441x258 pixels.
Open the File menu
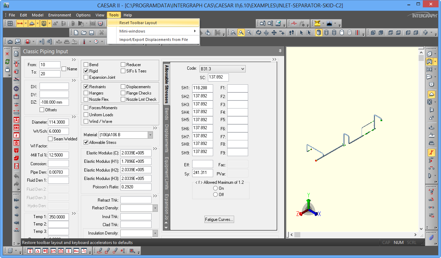pyautogui.click(x=12, y=15)
